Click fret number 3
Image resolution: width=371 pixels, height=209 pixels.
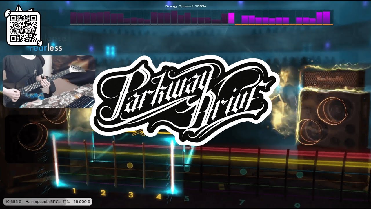[x=131, y=194]
